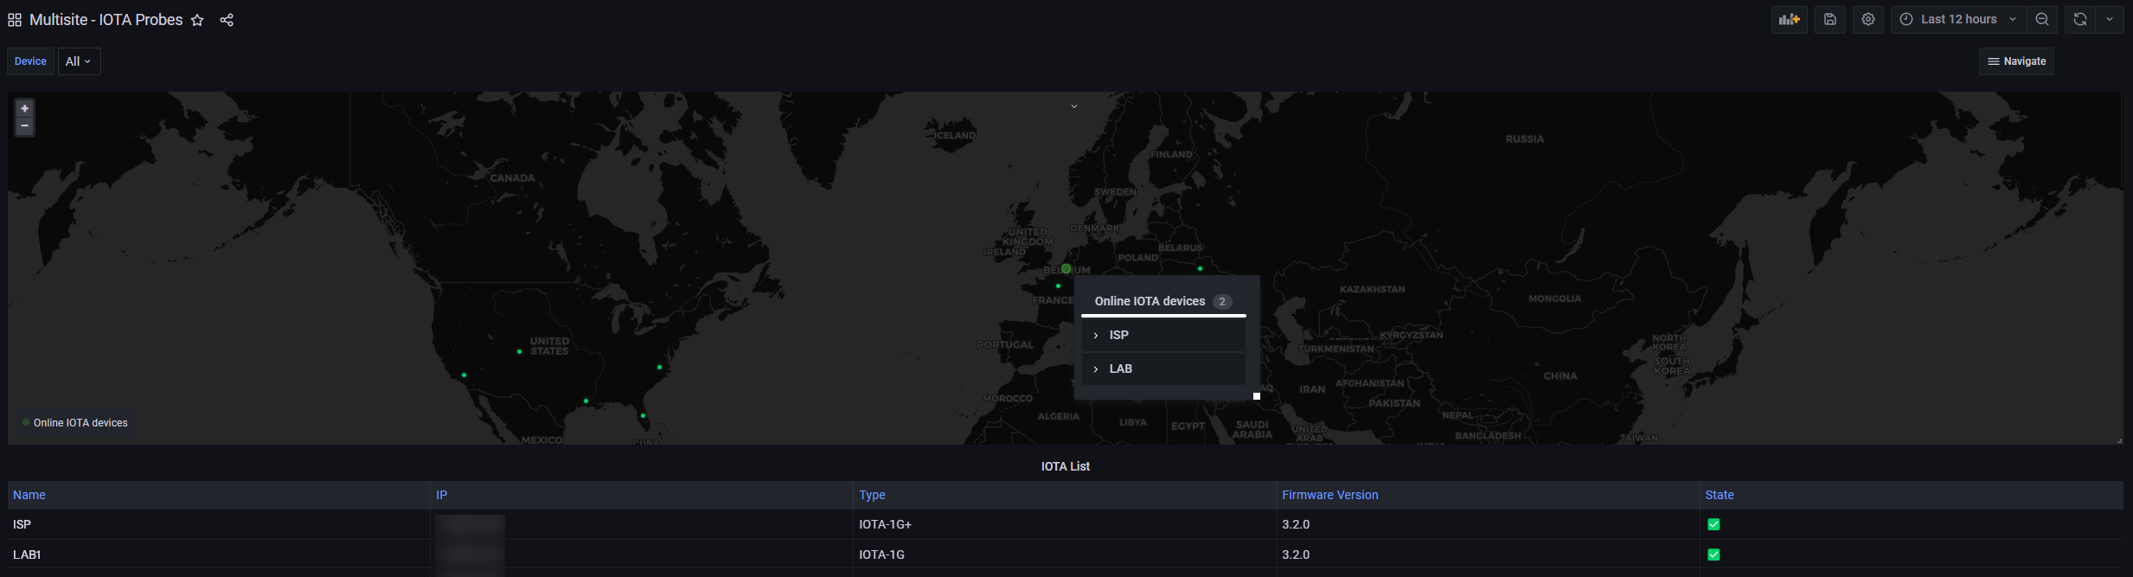Open the Last 12 hours time picker
The width and height of the screenshot is (2133, 577).
point(1959,19)
